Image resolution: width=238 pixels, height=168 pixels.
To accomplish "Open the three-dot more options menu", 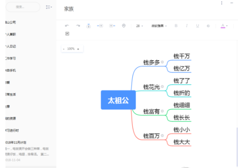I will pyautogui.click(x=222, y=3).
